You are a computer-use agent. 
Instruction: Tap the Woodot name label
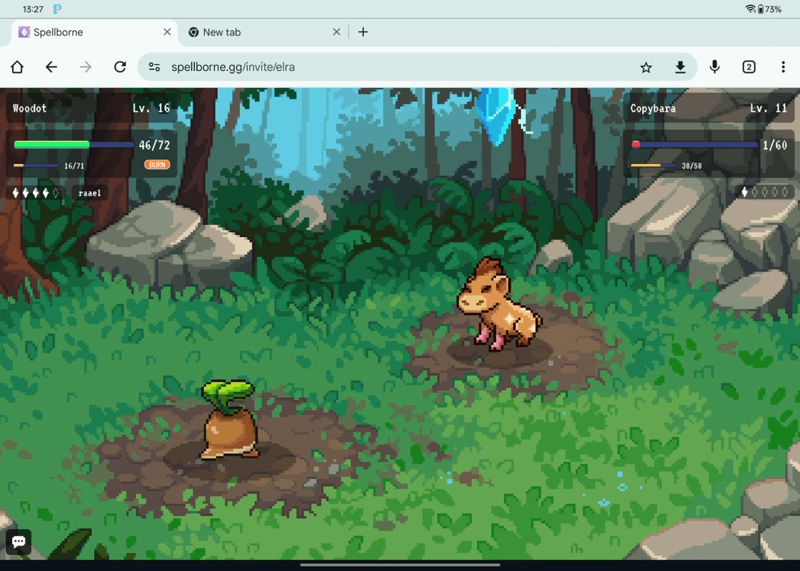point(30,108)
